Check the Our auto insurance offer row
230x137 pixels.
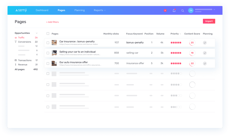(x=48, y=64)
